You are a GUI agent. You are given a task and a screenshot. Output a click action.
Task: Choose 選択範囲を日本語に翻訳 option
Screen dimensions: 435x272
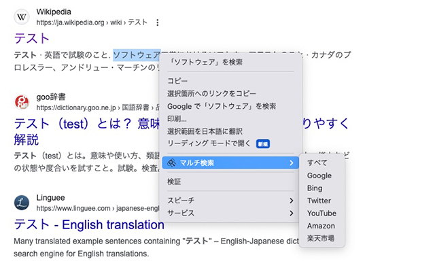205,131
